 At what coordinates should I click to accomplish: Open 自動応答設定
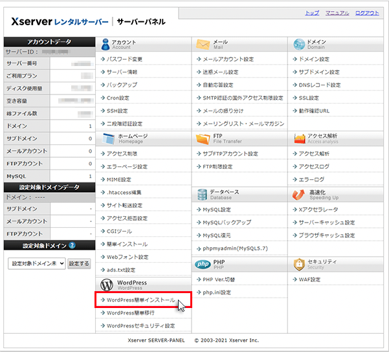[x=218, y=85]
